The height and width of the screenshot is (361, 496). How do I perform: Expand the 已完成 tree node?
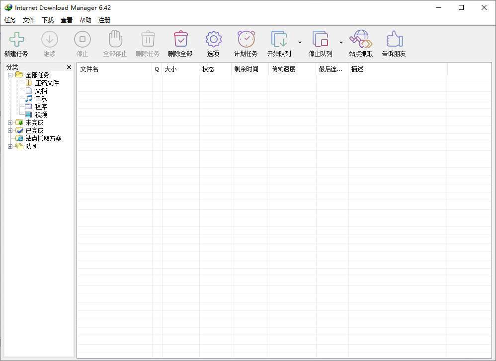(x=10, y=130)
